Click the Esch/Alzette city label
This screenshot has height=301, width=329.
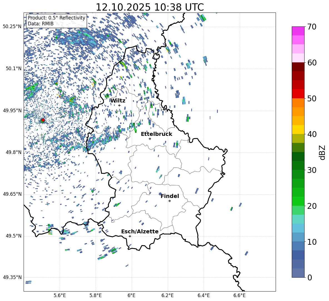tap(140, 232)
